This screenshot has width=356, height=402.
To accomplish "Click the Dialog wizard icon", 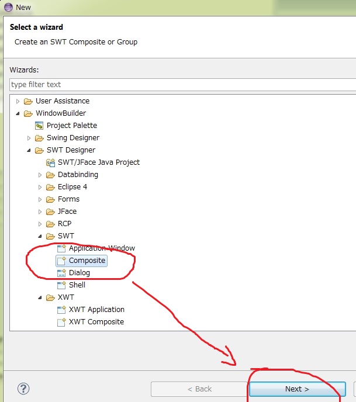I will (x=61, y=273).
